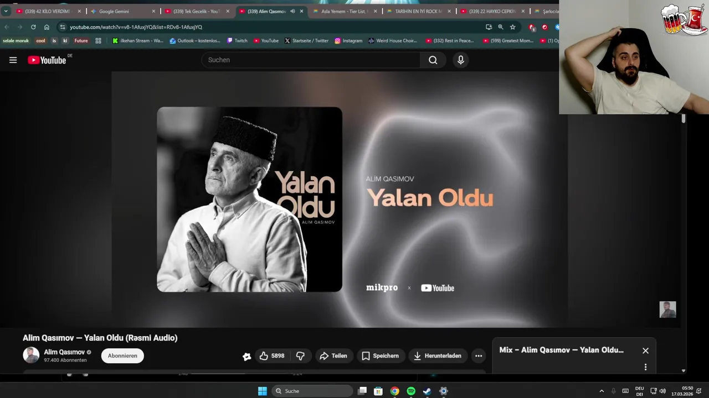Open Alim Qasımov channel avatar
Image resolution: width=709 pixels, height=398 pixels.
[x=31, y=355]
